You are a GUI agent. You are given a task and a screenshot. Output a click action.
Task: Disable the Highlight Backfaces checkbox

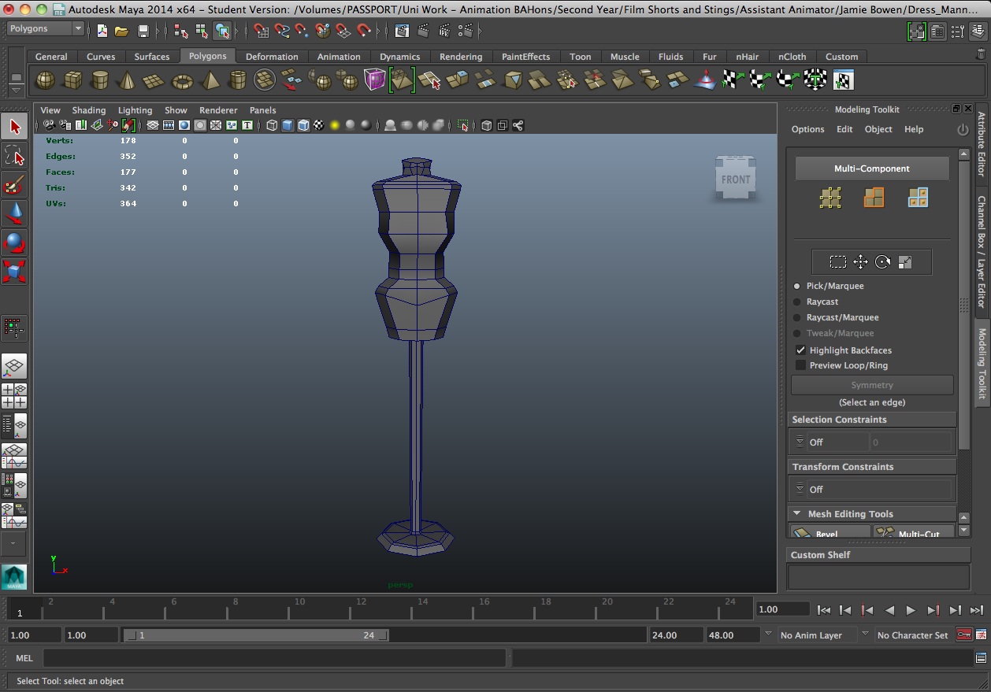801,350
